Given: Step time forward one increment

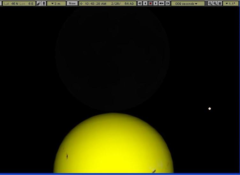Looking at the screenshot, I should coord(168,4).
